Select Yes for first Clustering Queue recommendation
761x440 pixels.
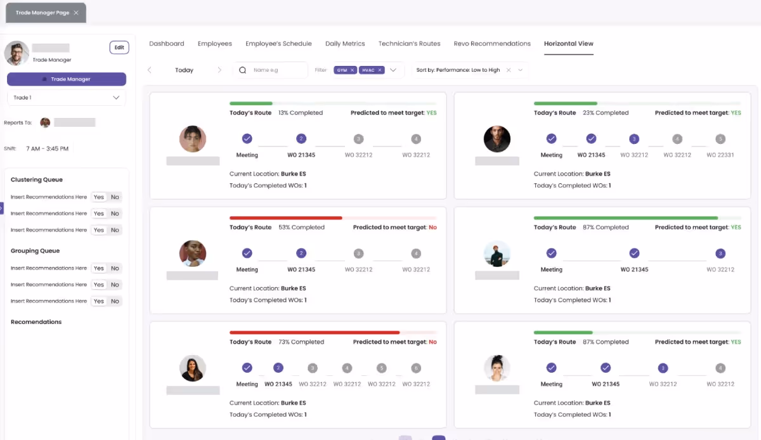pyautogui.click(x=99, y=197)
